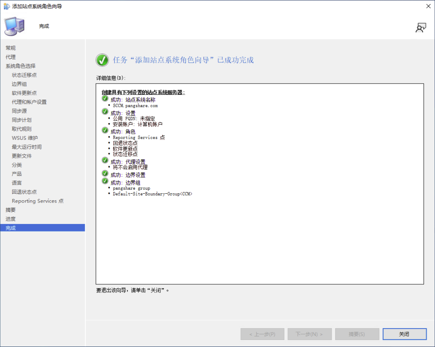435x347 pixels.
Task: Click the disabled 下一步(N) button
Action: [310, 334]
